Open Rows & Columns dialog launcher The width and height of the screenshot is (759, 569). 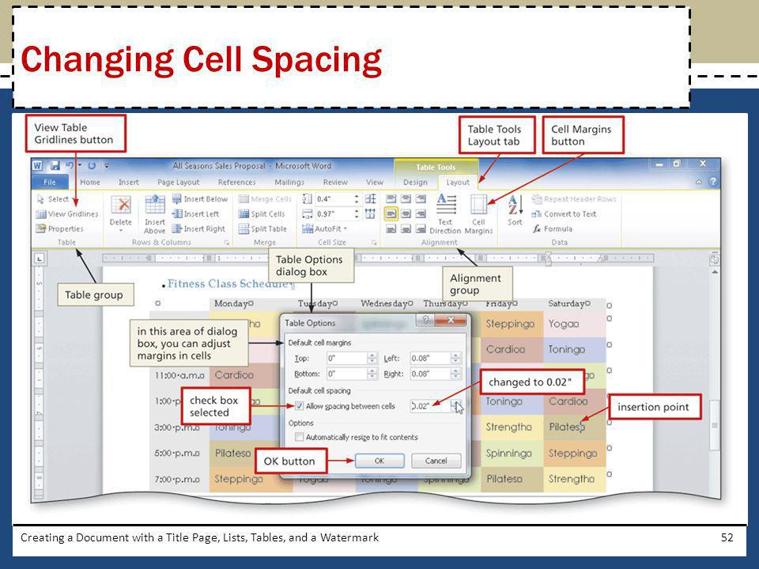click(226, 243)
